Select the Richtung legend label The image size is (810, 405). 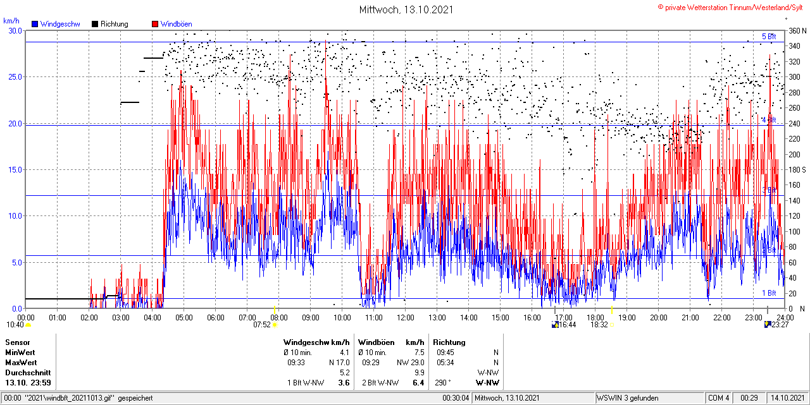(114, 24)
